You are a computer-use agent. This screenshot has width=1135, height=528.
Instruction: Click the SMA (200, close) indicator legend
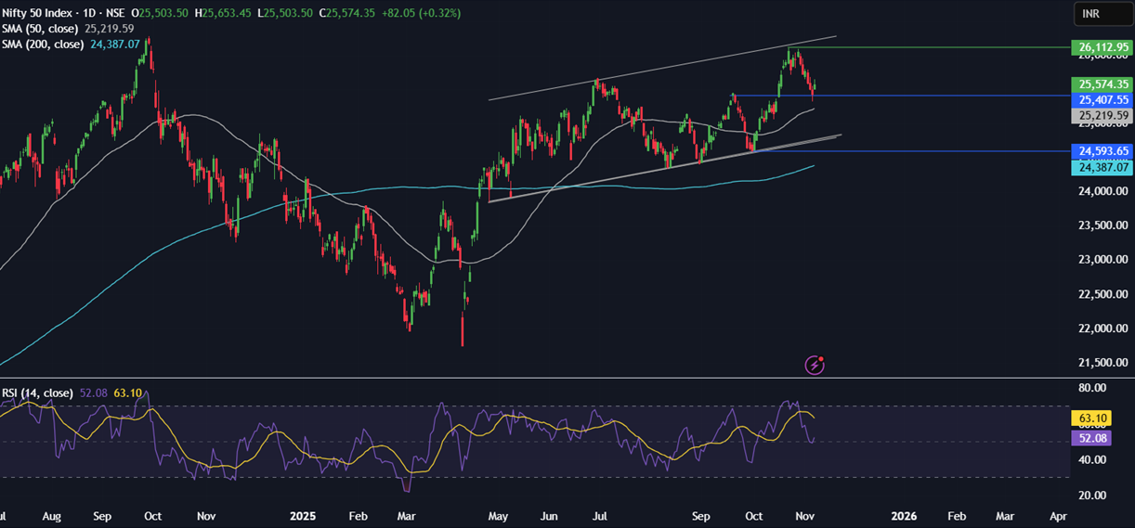(44, 43)
